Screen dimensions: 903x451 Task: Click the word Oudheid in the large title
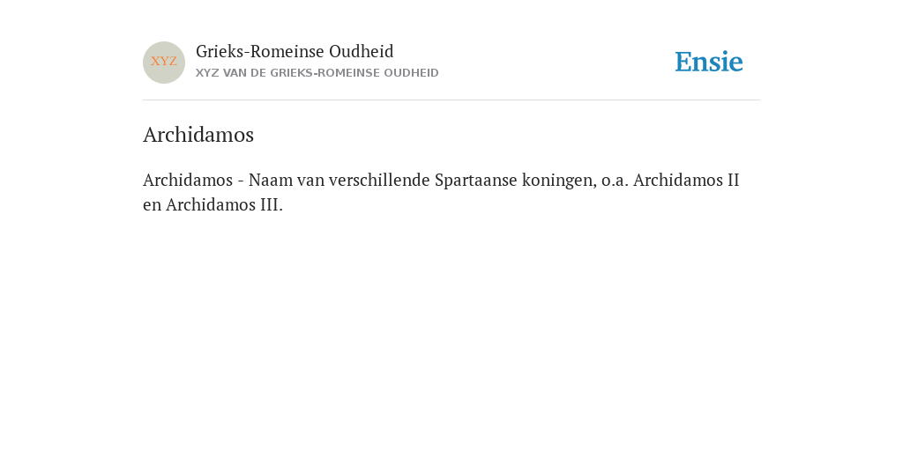[362, 52]
